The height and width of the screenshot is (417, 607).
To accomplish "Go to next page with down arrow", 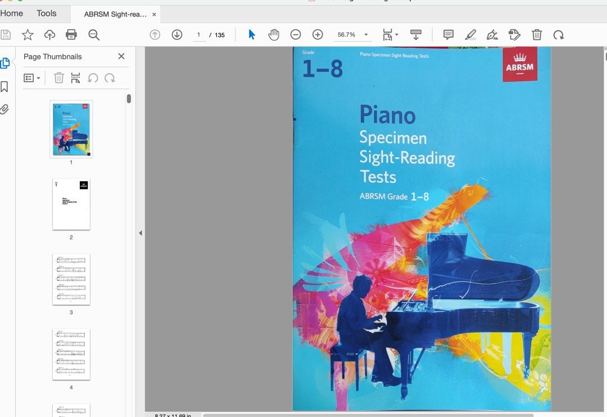I will [176, 34].
